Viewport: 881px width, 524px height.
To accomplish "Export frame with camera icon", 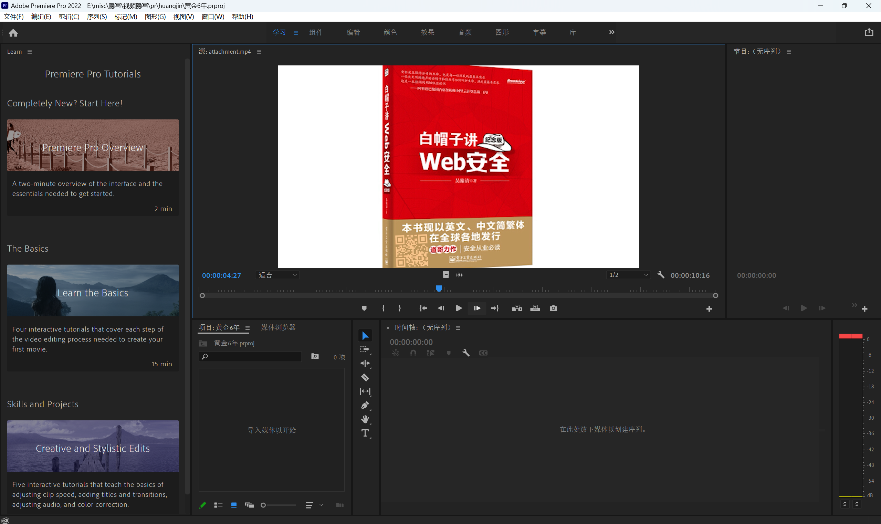I will click(553, 308).
